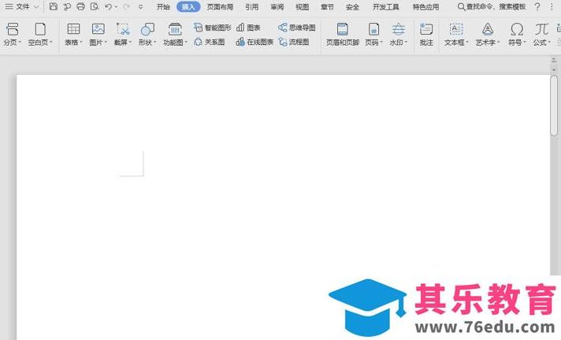The image size is (561, 340).
Task: Switch to the 开发工具 tab
Action: (386, 7)
